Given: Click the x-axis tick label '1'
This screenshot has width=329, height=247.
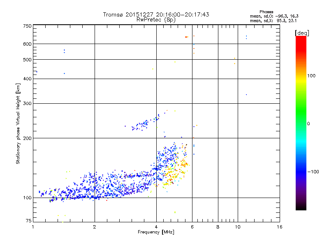Looking at the screenshot, I should tap(33, 227).
